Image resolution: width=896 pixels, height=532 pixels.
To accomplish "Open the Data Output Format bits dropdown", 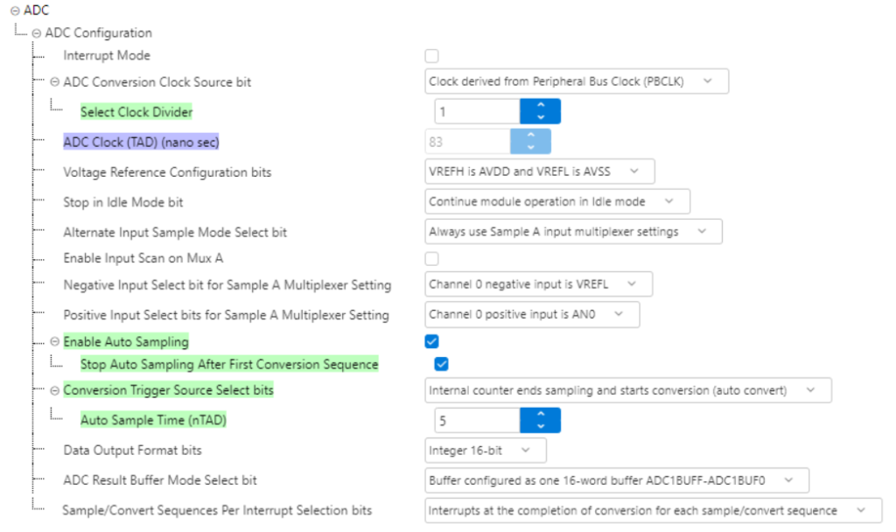I will [485, 451].
